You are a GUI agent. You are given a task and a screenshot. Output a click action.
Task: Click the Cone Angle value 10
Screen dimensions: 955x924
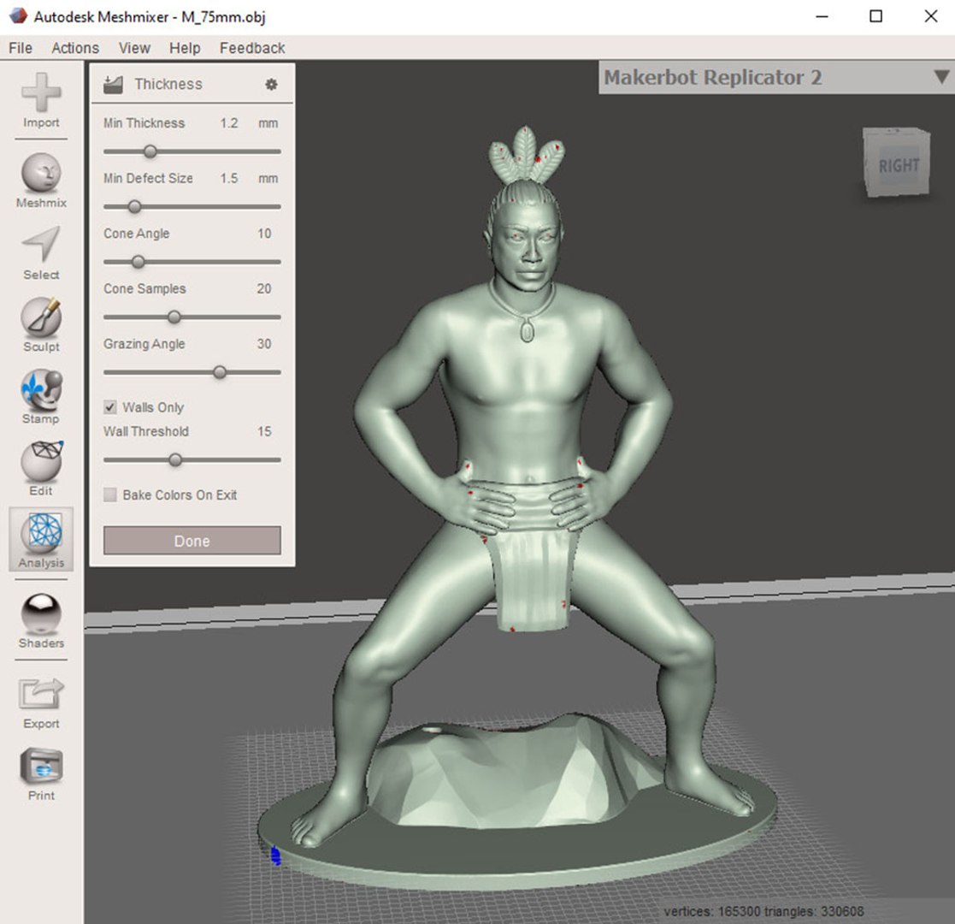[263, 234]
